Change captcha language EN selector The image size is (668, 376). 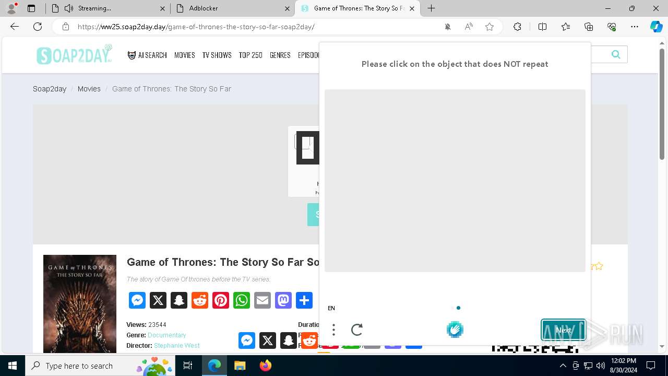[331, 308]
